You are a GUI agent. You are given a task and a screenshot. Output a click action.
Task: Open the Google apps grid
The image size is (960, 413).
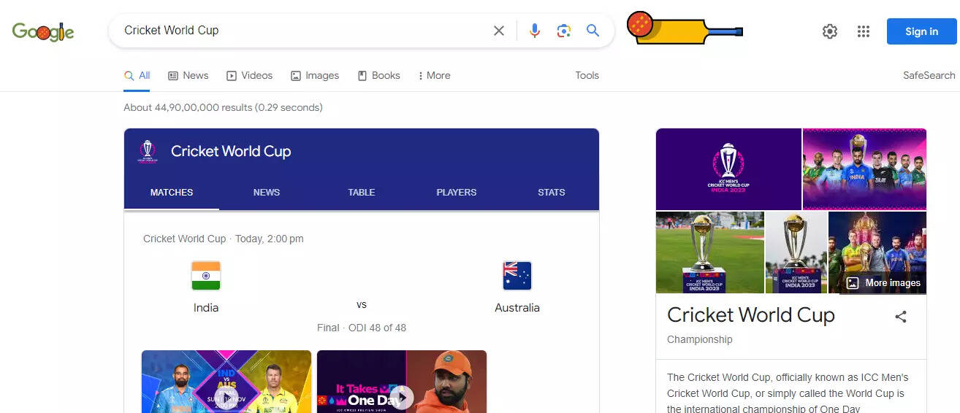(x=864, y=31)
